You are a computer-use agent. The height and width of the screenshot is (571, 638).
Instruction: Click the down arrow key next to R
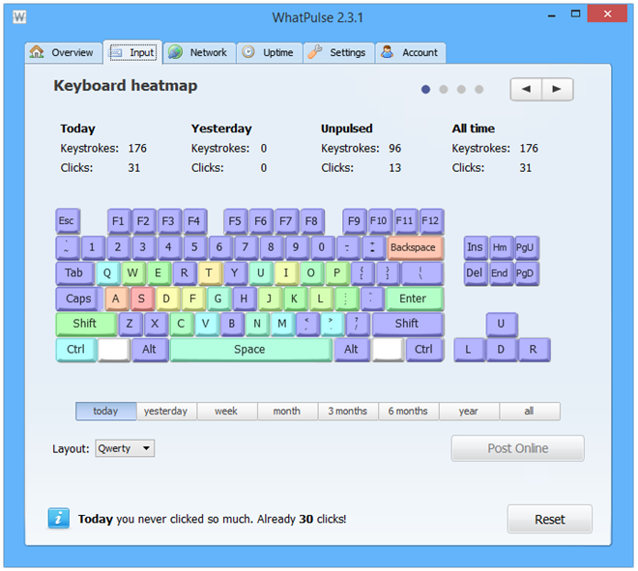pos(502,350)
